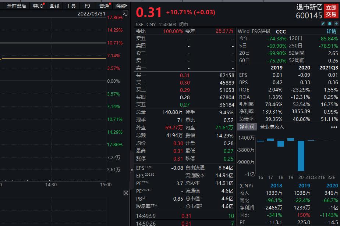The height and width of the screenshot is (226, 340).
Task: Switch to the 营业总收入 tab
Action: [272, 127]
